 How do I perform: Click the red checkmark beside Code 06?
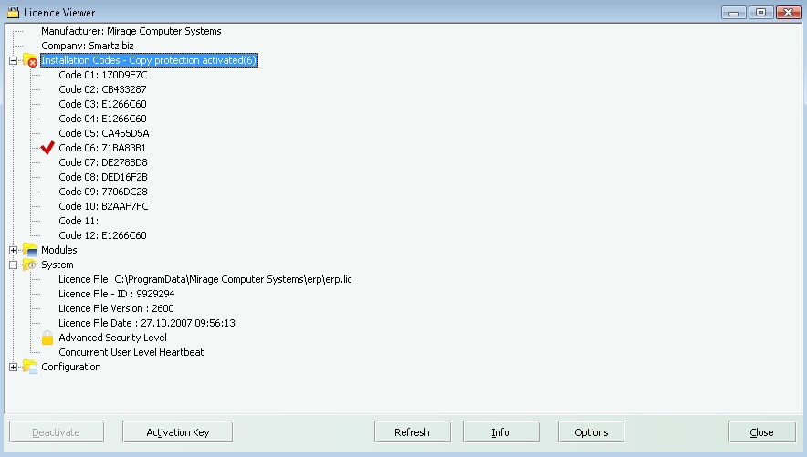48,148
